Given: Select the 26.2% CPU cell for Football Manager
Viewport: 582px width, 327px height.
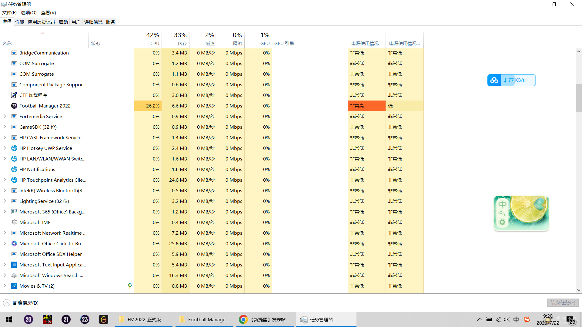Looking at the screenshot, I should point(148,106).
